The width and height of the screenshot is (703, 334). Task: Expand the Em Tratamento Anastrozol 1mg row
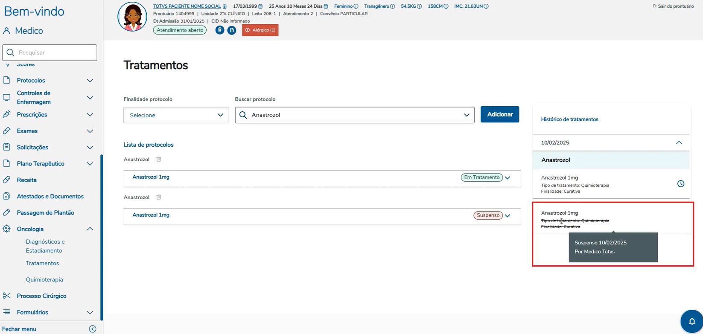pyautogui.click(x=508, y=178)
